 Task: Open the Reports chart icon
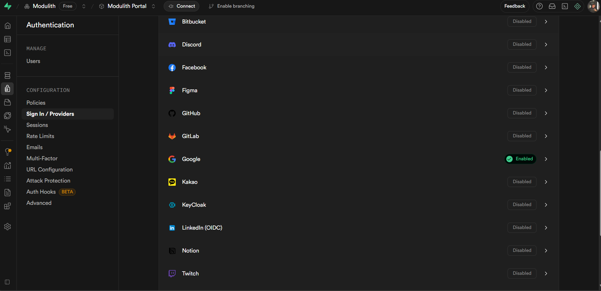[8, 165]
